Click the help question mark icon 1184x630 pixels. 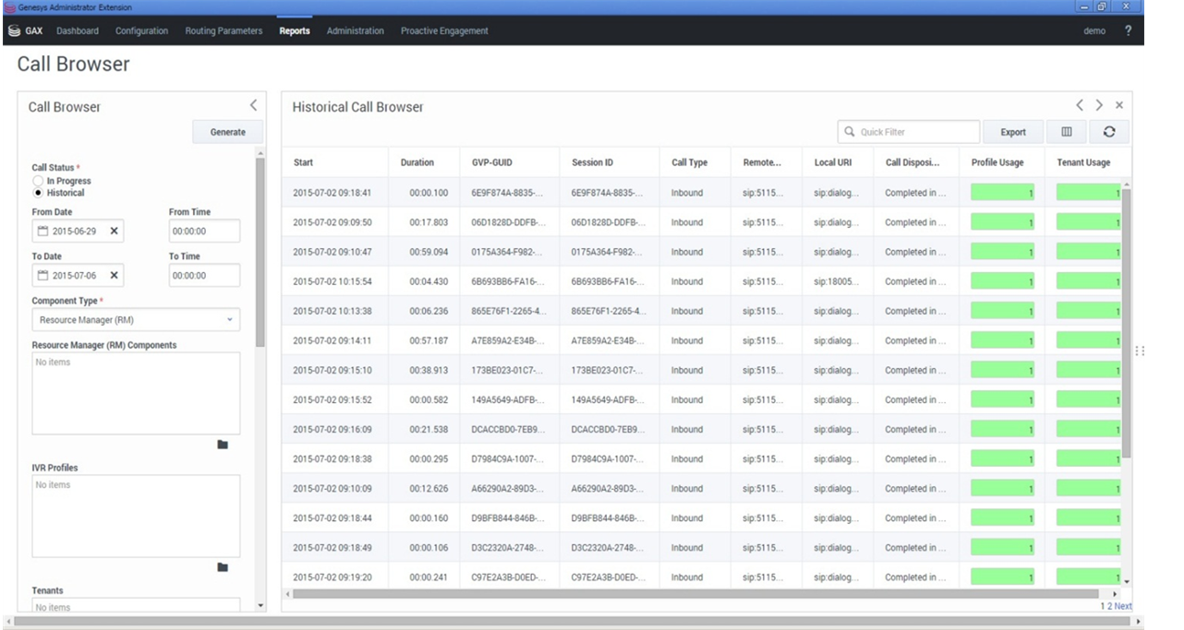(x=1128, y=30)
